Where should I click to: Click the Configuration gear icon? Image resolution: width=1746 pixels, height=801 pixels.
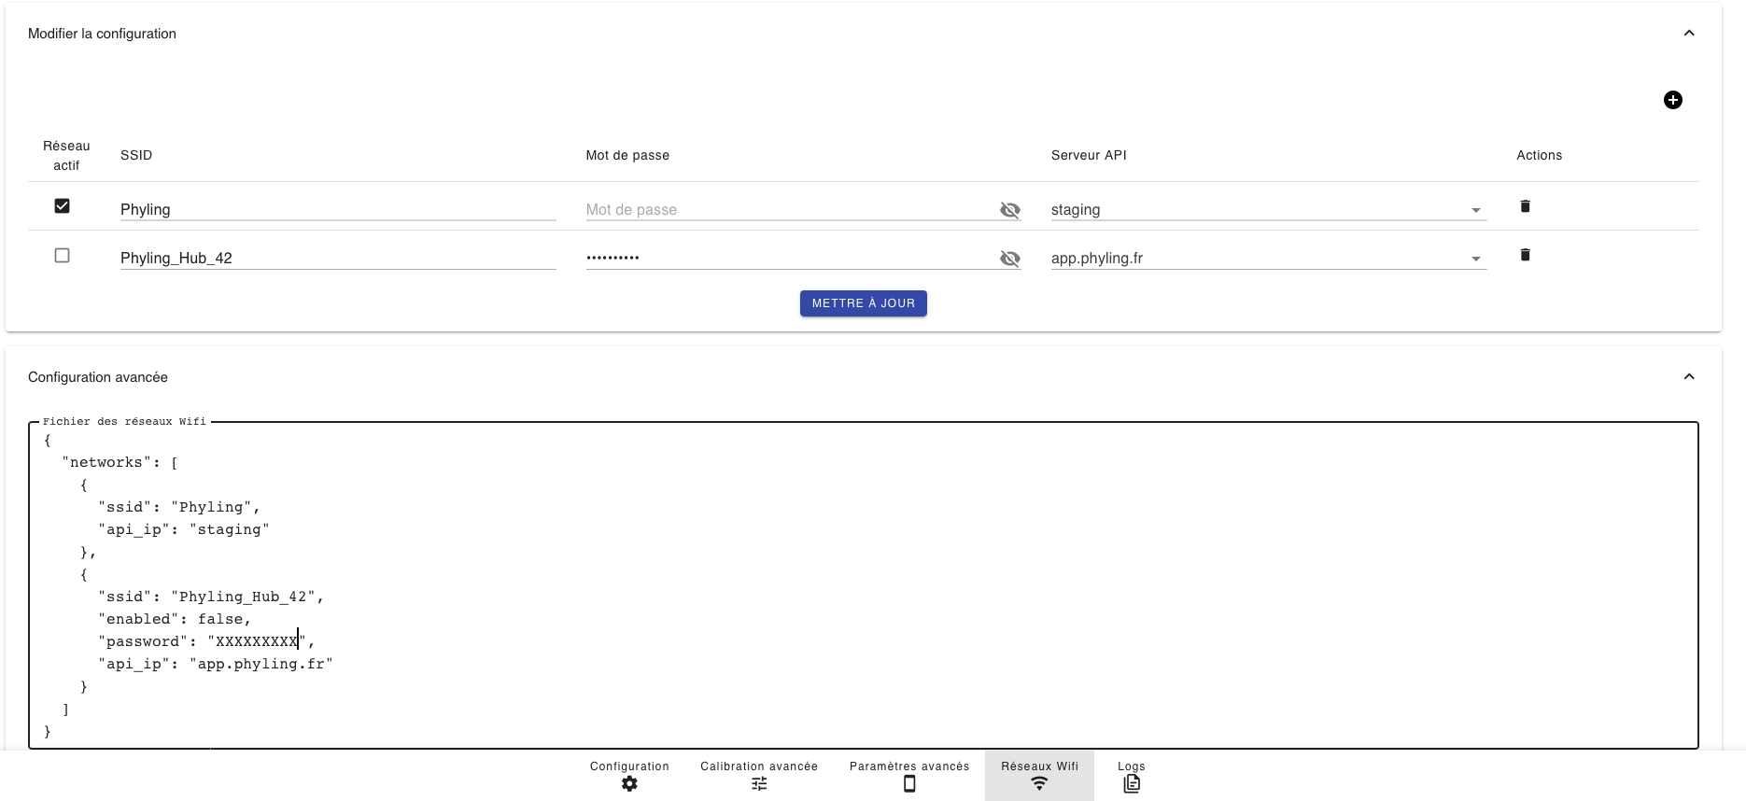click(x=629, y=784)
